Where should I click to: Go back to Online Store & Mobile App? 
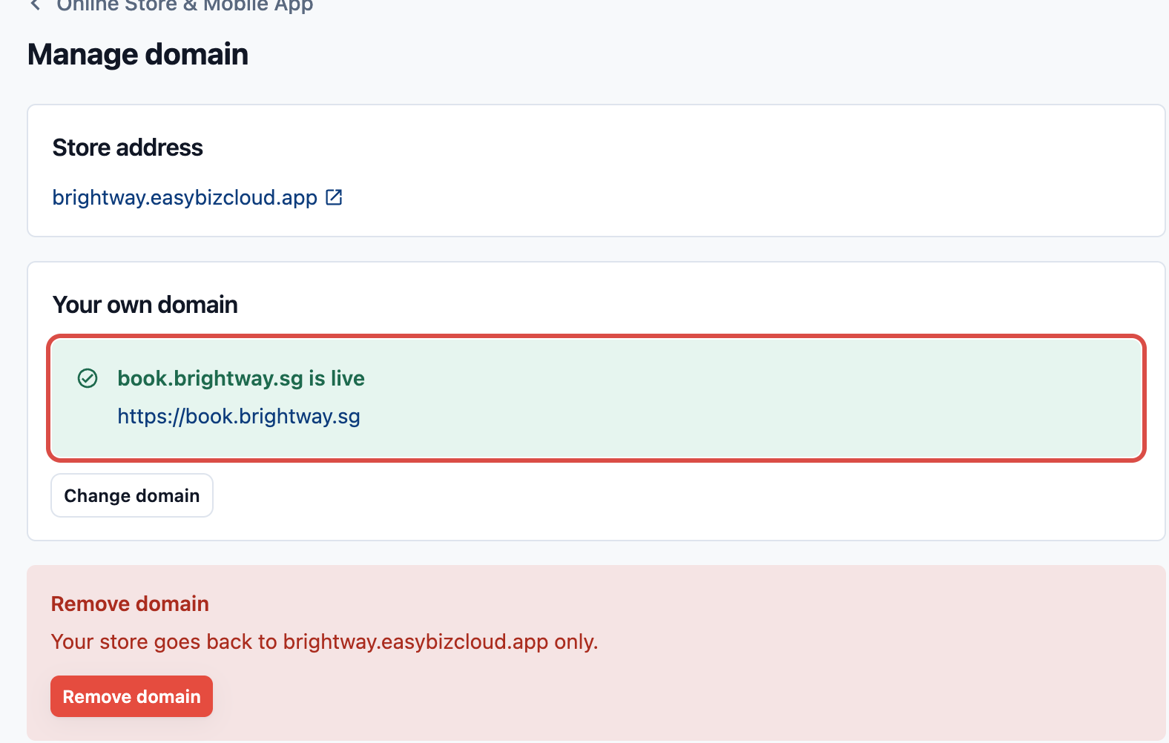coord(185,6)
